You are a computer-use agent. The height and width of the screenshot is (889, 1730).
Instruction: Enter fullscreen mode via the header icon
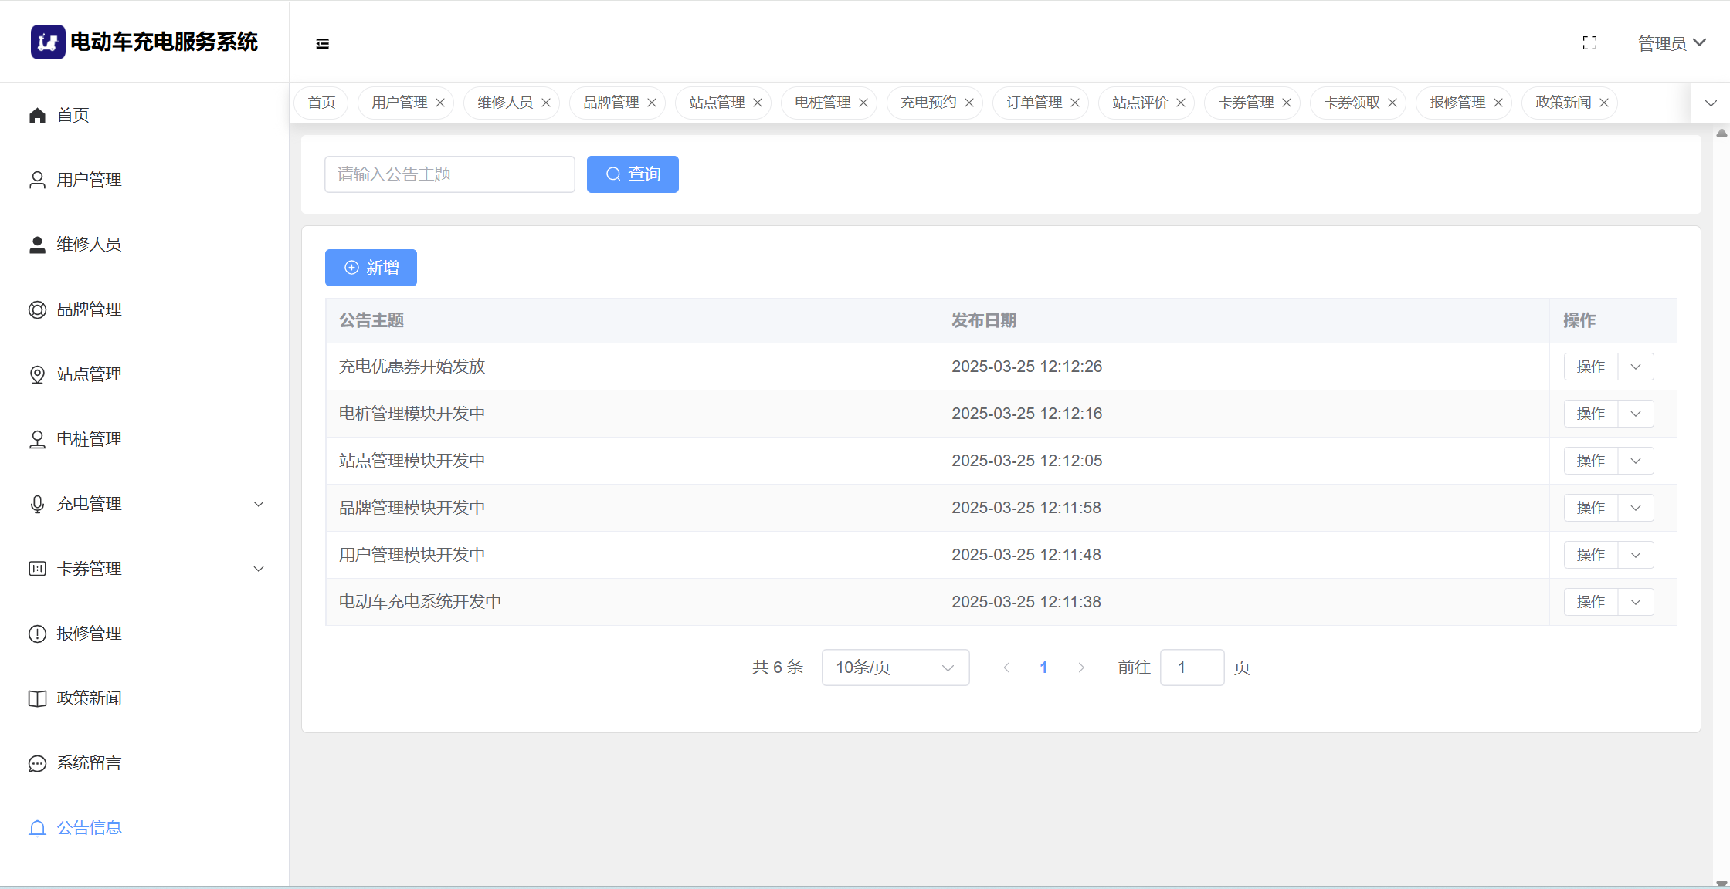coord(1589,43)
